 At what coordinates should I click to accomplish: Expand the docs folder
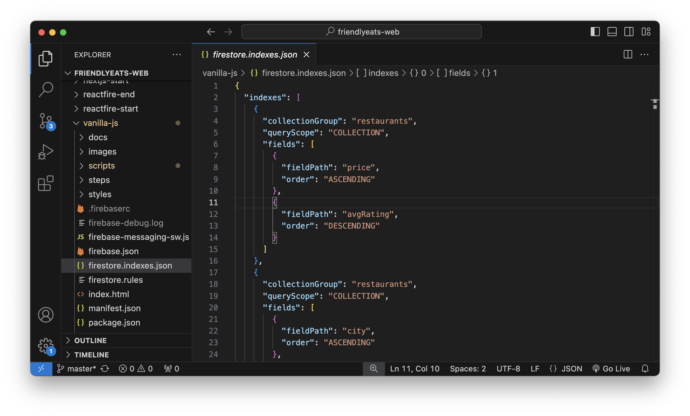98,137
